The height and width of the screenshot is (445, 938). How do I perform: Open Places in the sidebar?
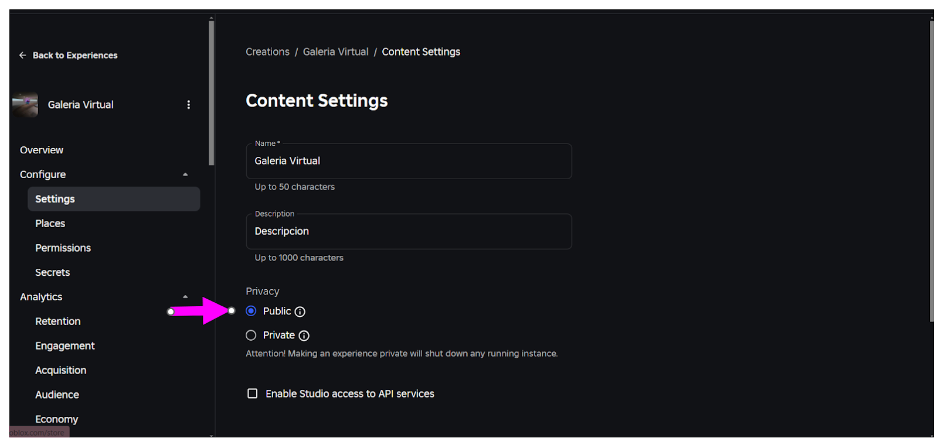(x=50, y=224)
